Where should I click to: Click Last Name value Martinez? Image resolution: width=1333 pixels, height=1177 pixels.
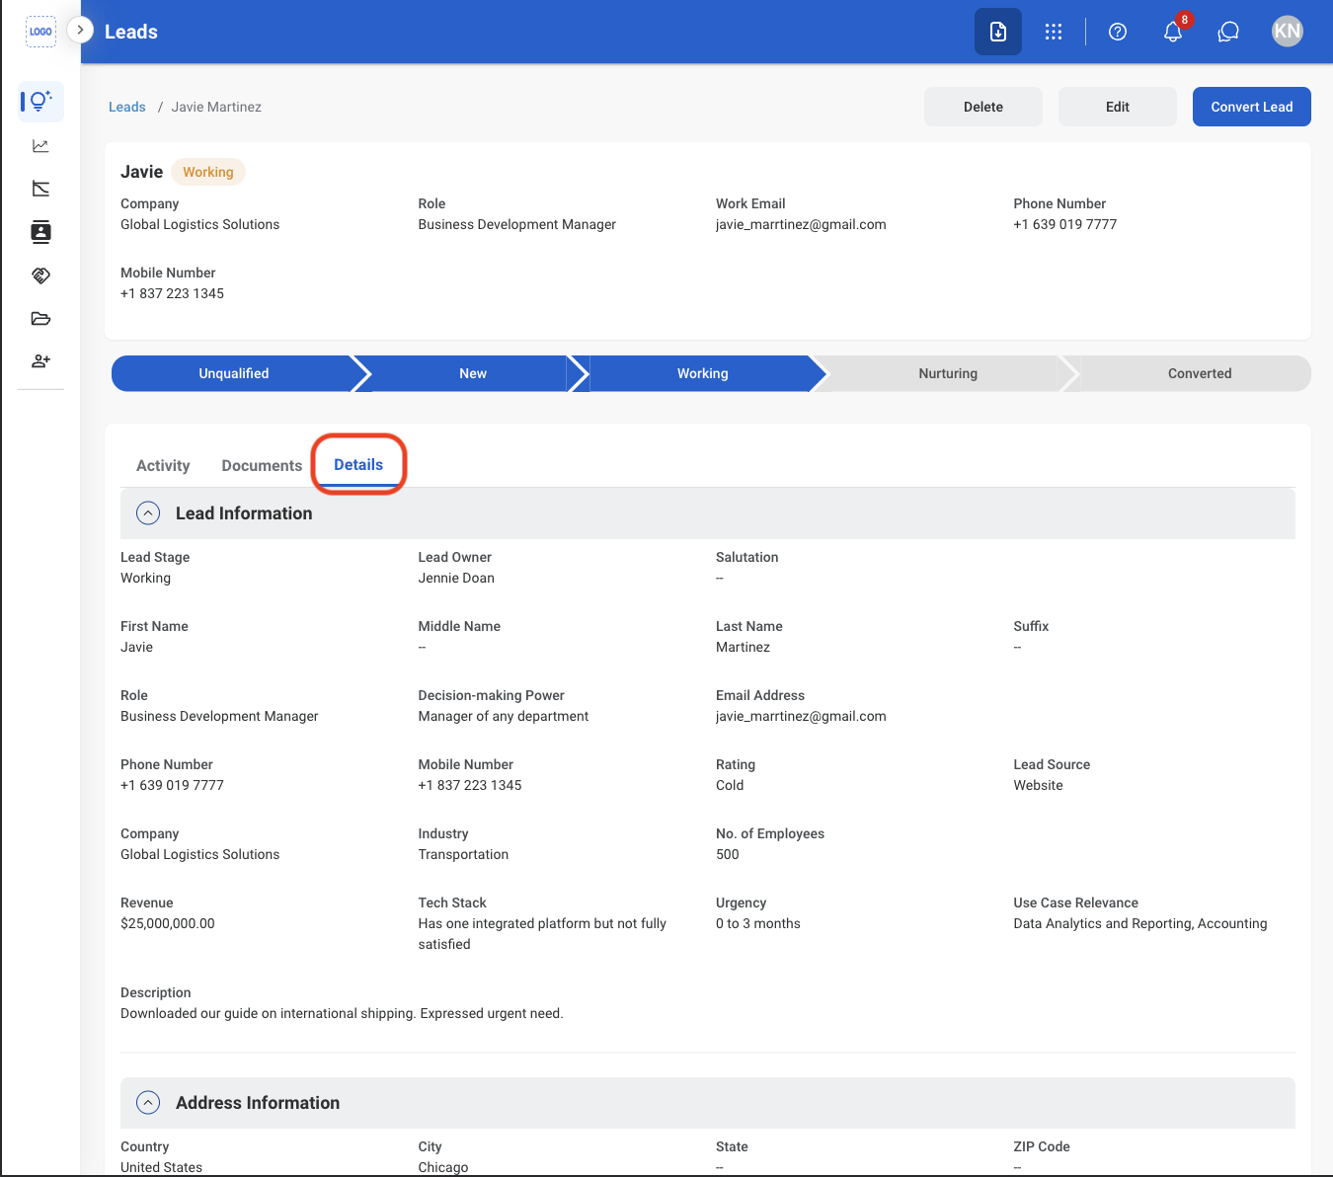point(743,647)
